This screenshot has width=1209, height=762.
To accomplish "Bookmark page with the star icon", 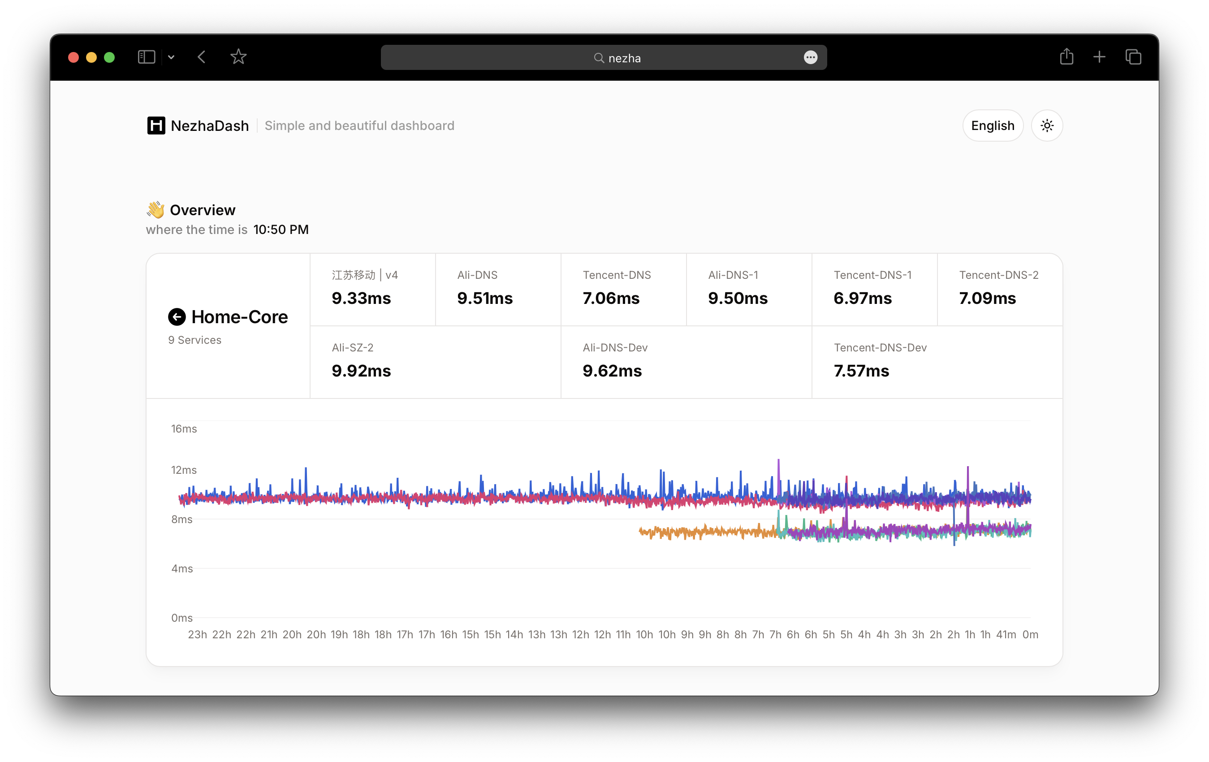I will pos(238,57).
